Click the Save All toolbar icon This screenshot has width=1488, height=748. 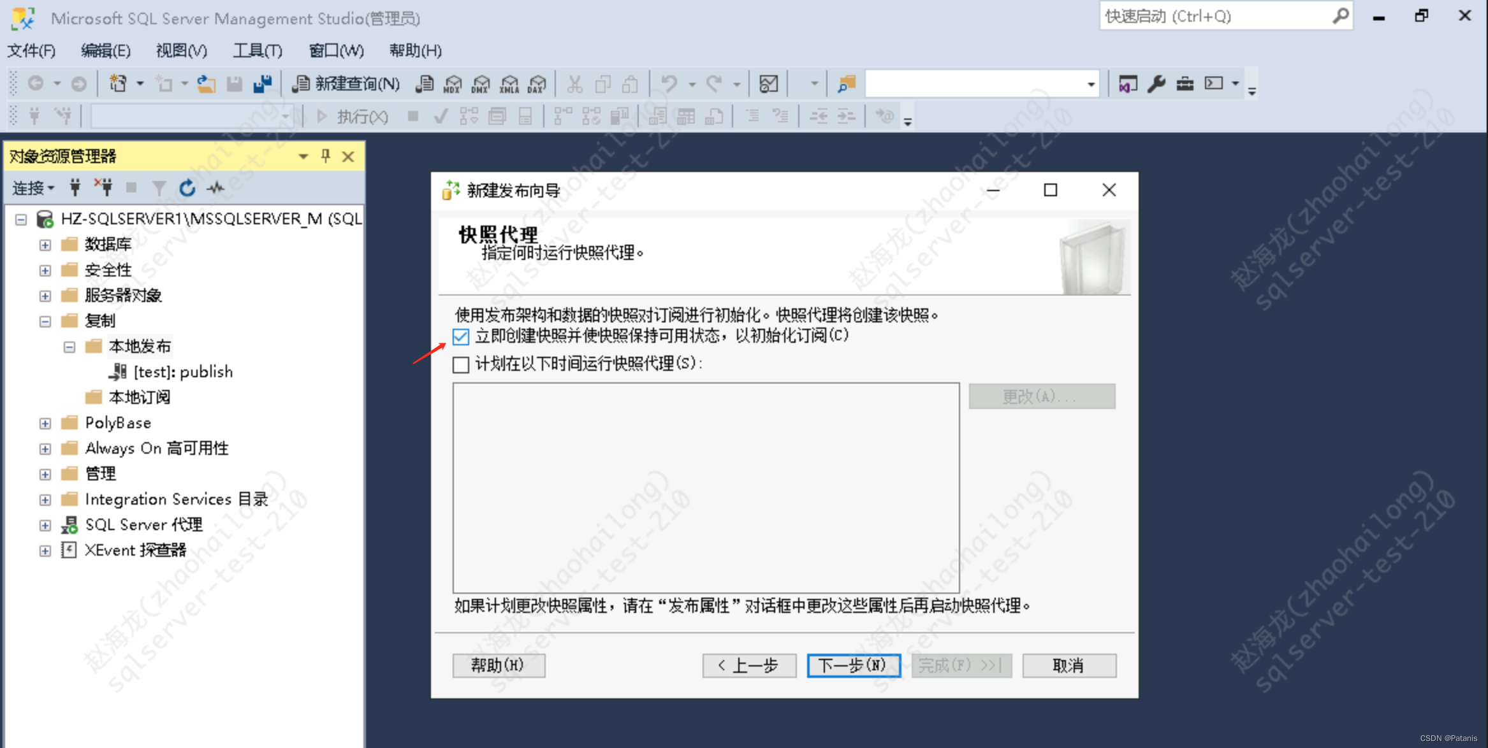coord(263,83)
